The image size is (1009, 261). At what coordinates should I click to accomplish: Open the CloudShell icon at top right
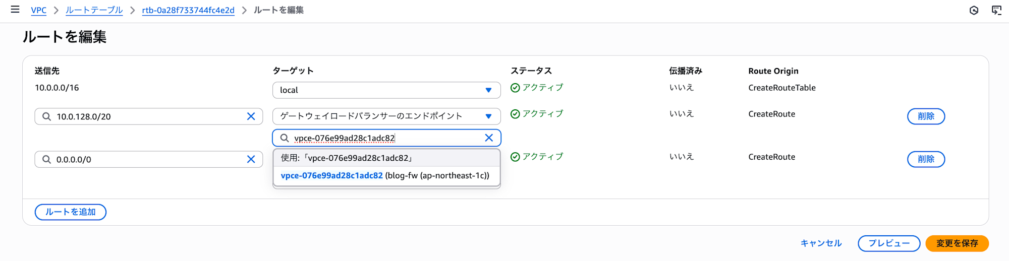[x=996, y=10]
